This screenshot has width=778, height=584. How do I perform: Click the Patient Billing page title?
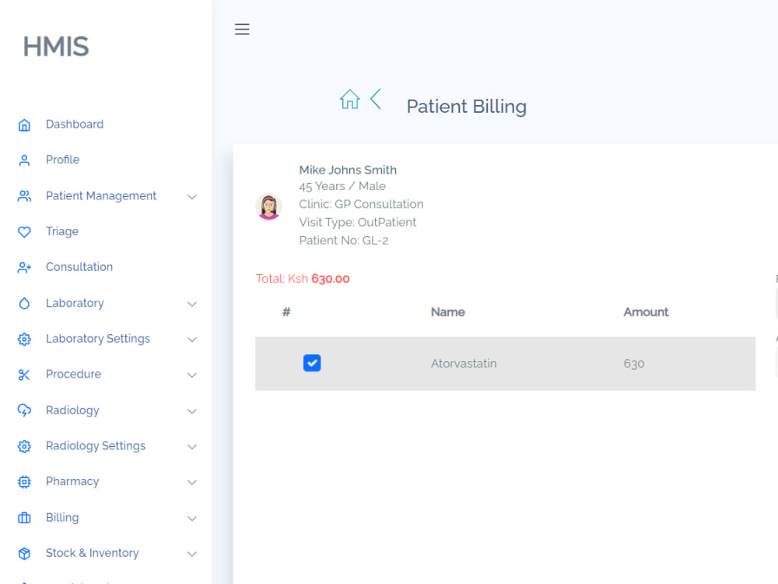click(466, 107)
